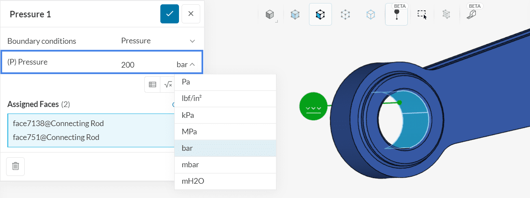The image size is (530, 198).
Task: Open the formula input icon
Action: [167, 84]
